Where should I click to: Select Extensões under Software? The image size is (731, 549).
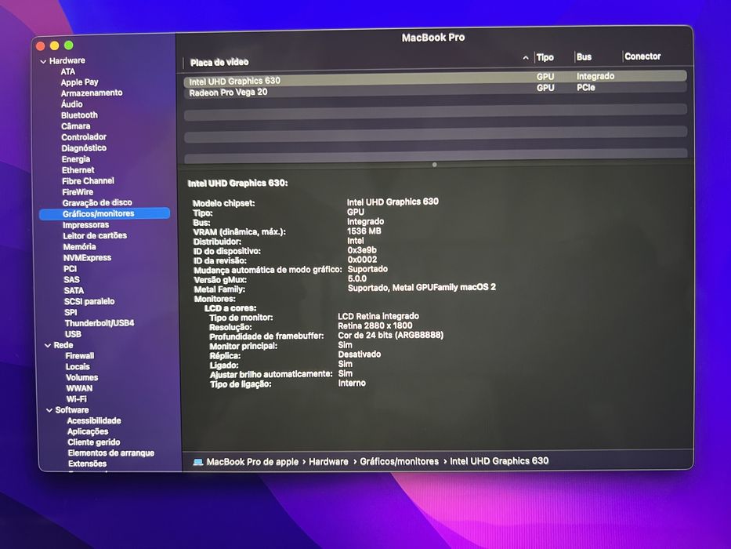pos(87,464)
